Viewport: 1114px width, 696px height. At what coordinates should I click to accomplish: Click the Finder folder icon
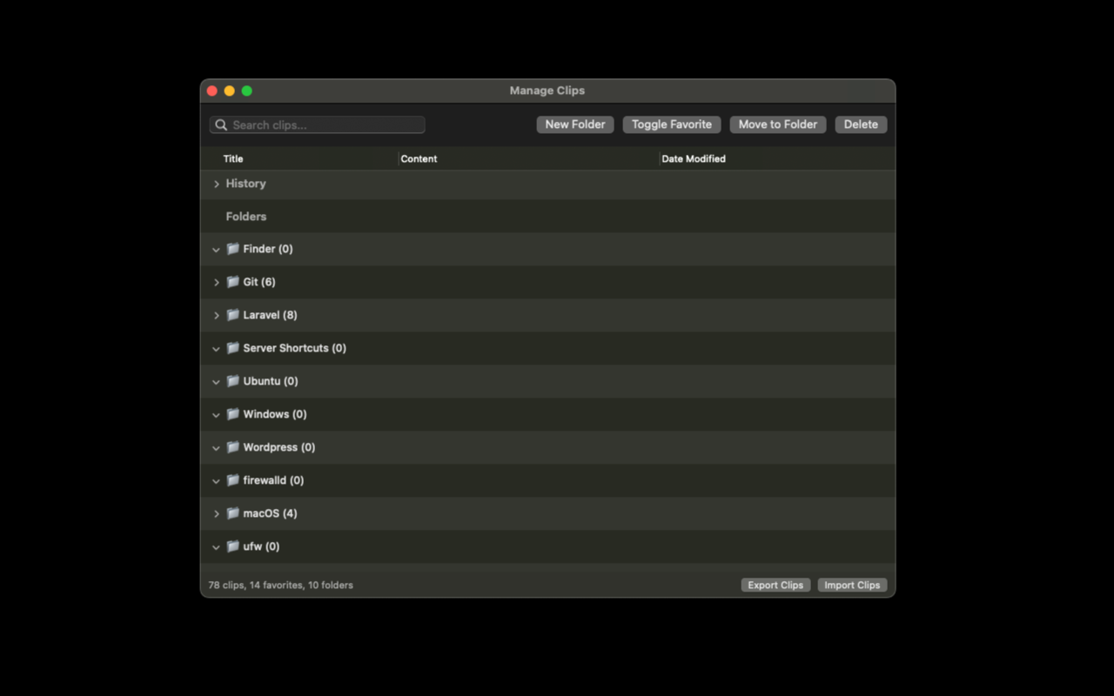tap(232, 249)
